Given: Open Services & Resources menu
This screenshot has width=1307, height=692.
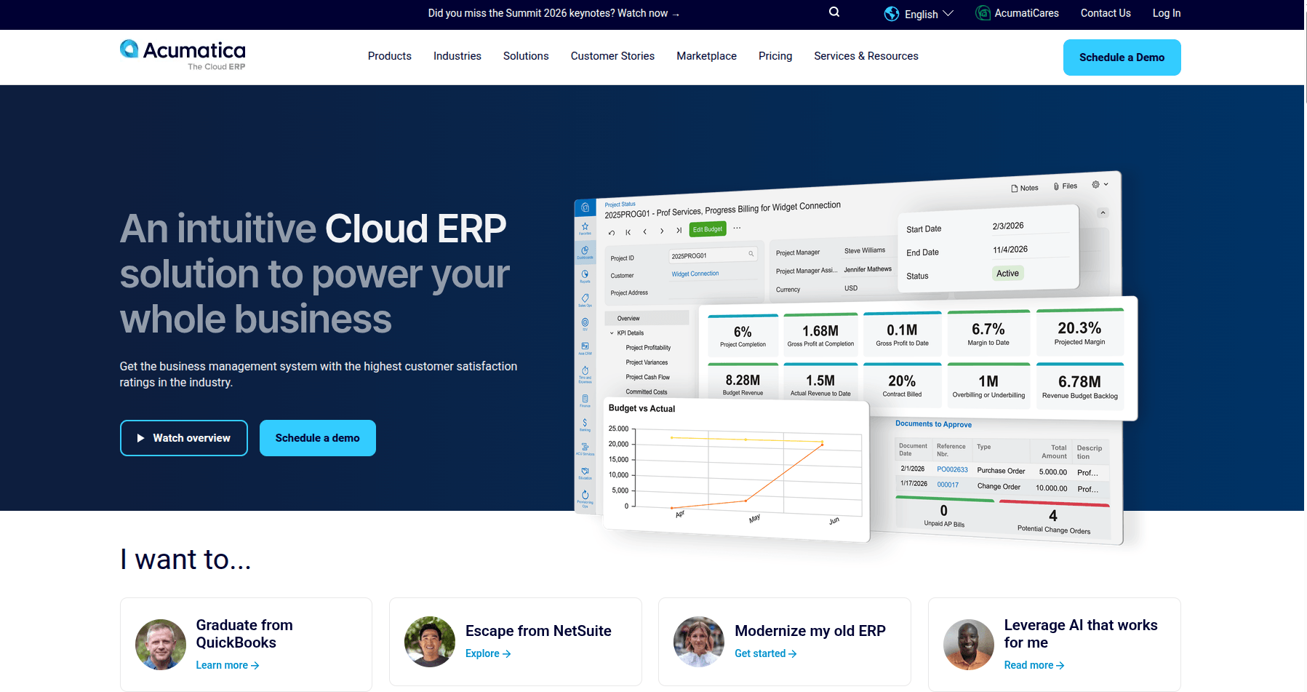Looking at the screenshot, I should [x=866, y=56].
